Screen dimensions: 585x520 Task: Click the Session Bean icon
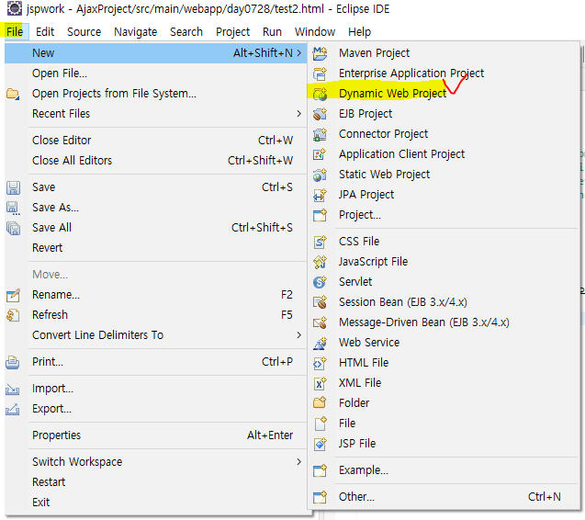pyautogui.click(x=320, y=302)
